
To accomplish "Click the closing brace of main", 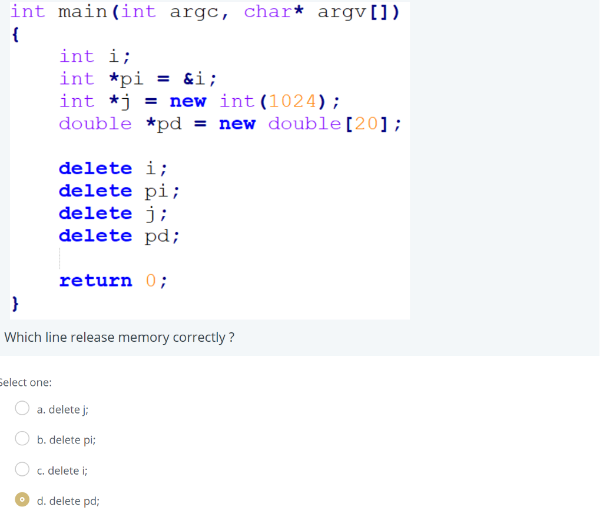I will (15, 303).
